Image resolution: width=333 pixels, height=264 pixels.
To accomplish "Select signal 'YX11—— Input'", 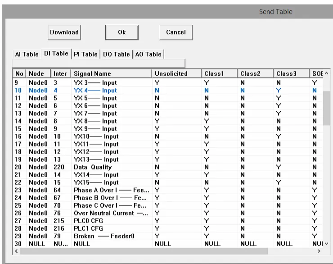I will (96, 144).
